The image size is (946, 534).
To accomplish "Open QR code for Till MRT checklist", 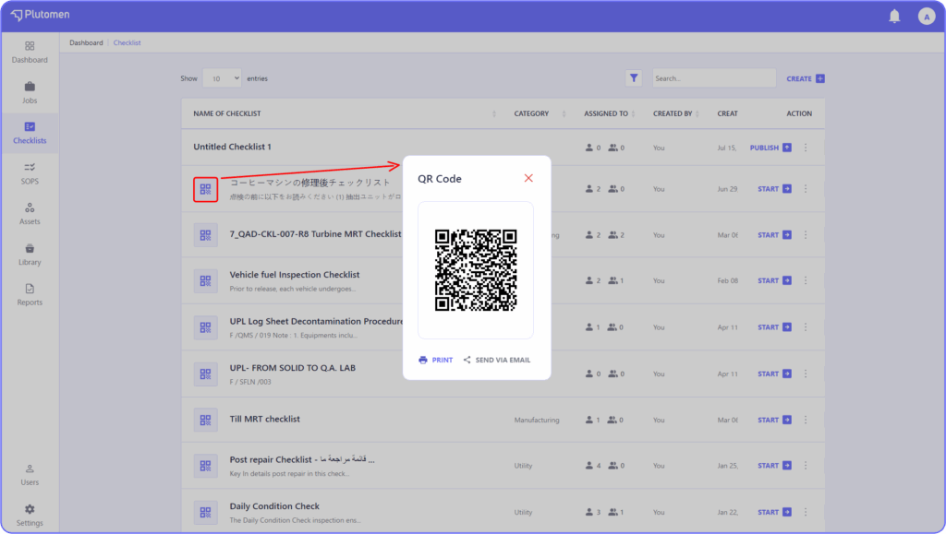I will click(x=206, y=420).
